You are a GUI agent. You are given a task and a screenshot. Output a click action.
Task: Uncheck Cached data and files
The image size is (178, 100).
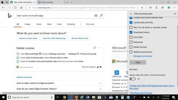[x=131, y=22]
